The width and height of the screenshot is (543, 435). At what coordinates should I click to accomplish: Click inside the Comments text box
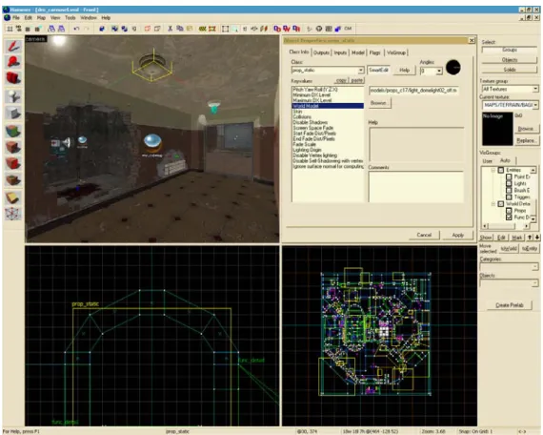415,187
